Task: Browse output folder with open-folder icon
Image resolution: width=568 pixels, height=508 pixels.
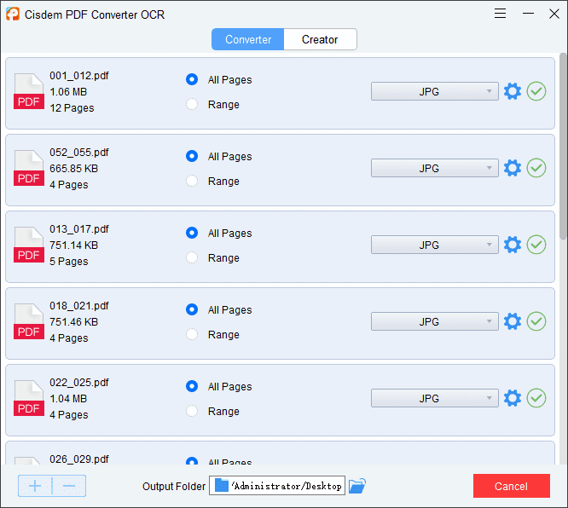Action: [x=357, y=486]
